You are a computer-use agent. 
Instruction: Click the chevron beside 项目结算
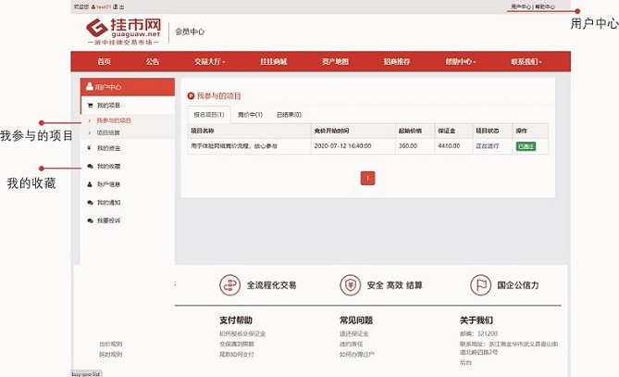90,132
